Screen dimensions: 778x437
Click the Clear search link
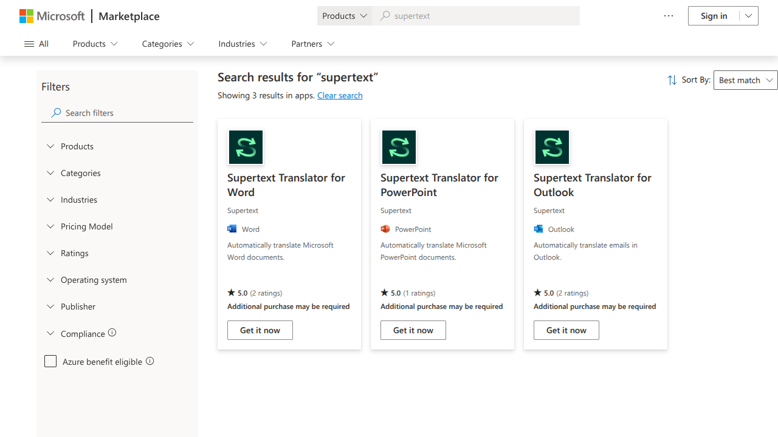coord(339,95)
